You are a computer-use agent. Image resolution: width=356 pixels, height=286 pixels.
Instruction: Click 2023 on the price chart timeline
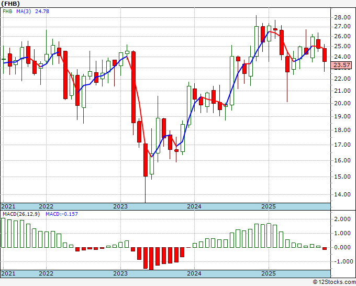pyautogui.click(x=120, y=206)
